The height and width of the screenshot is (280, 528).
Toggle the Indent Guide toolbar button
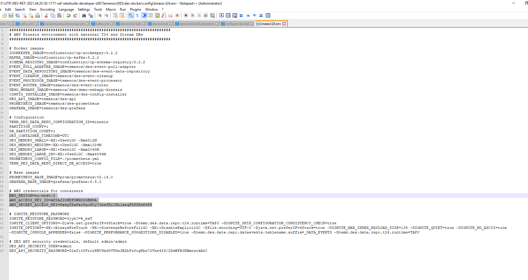click(x=144, y=16)
